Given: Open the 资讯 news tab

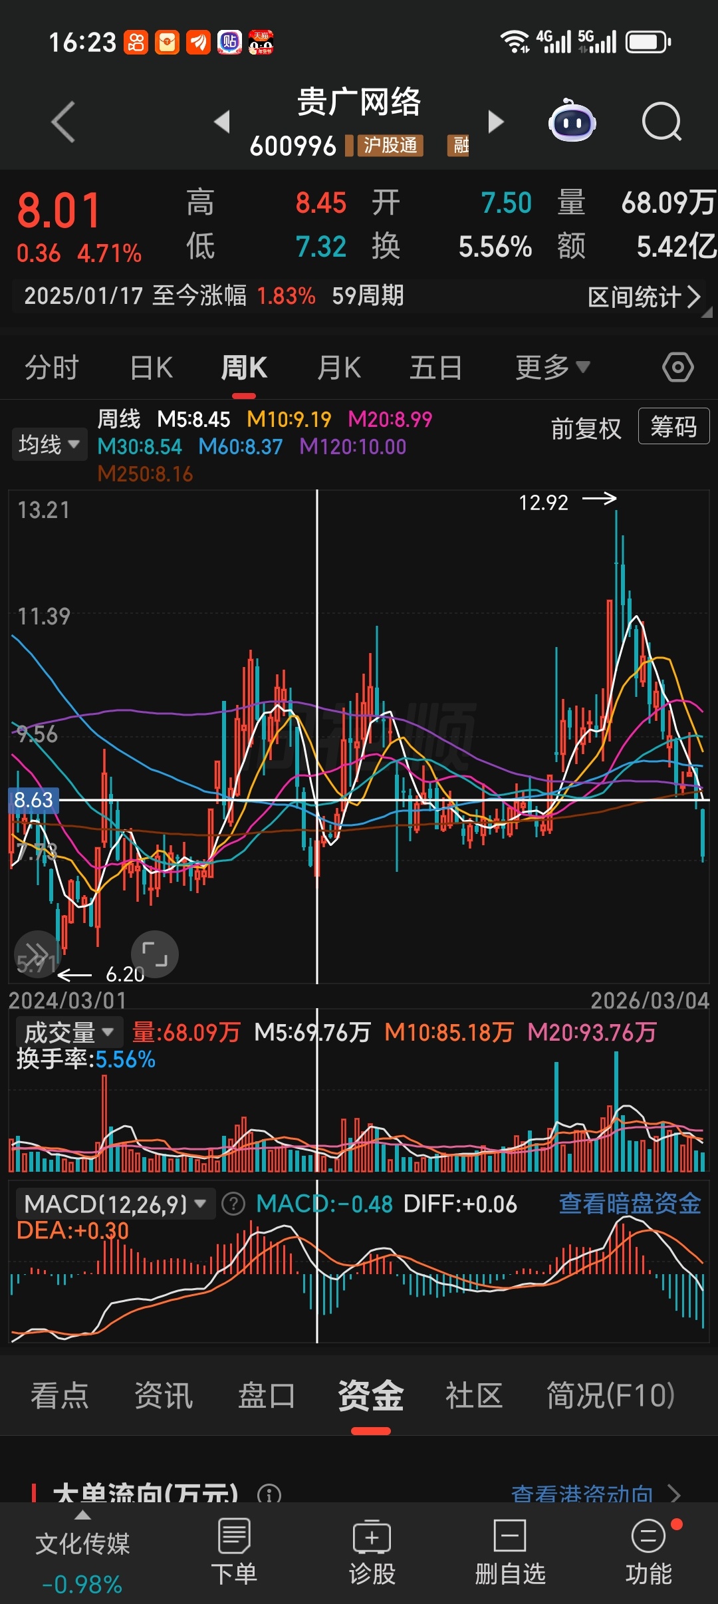Looking at the screenshot, I should point(164,1395).
